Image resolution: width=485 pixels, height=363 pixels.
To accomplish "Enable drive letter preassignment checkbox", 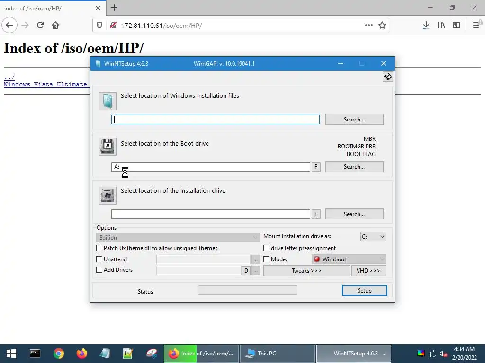I will 266,248.
